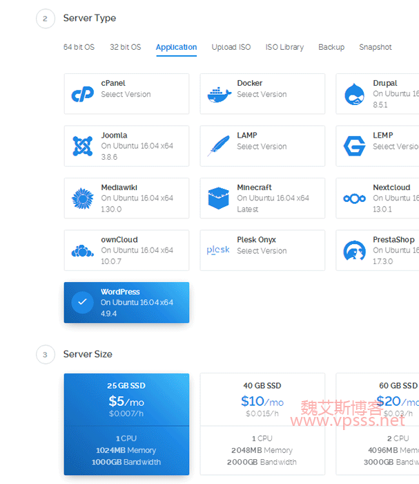Viewport: 419px width, 484px height.
Task: Click the cPanel logo icon
Action: click(83, 94)
